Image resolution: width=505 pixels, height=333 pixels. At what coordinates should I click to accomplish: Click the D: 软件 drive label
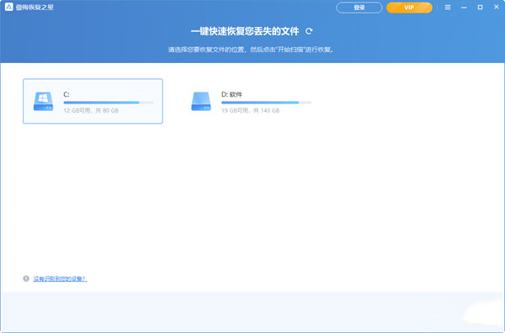tap(231, 94)
